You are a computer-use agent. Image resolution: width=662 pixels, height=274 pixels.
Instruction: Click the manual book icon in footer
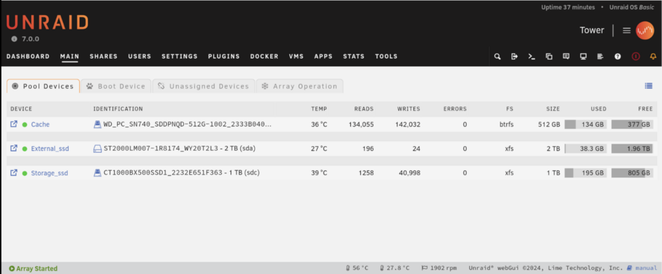[630, 267]
